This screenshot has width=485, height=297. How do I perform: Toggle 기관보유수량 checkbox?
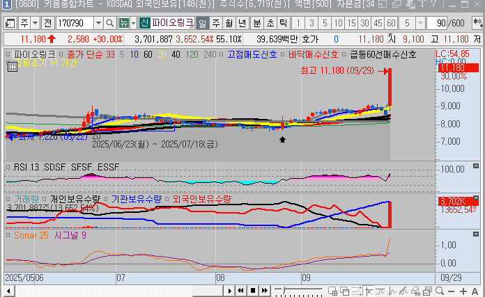coord(105,199)
